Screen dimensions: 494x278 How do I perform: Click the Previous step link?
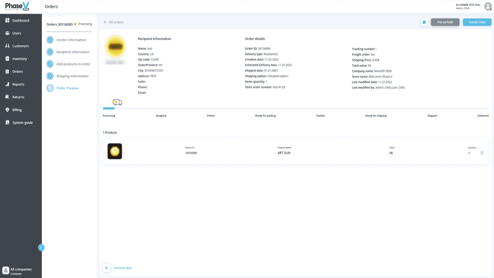[x=122, y=268]
